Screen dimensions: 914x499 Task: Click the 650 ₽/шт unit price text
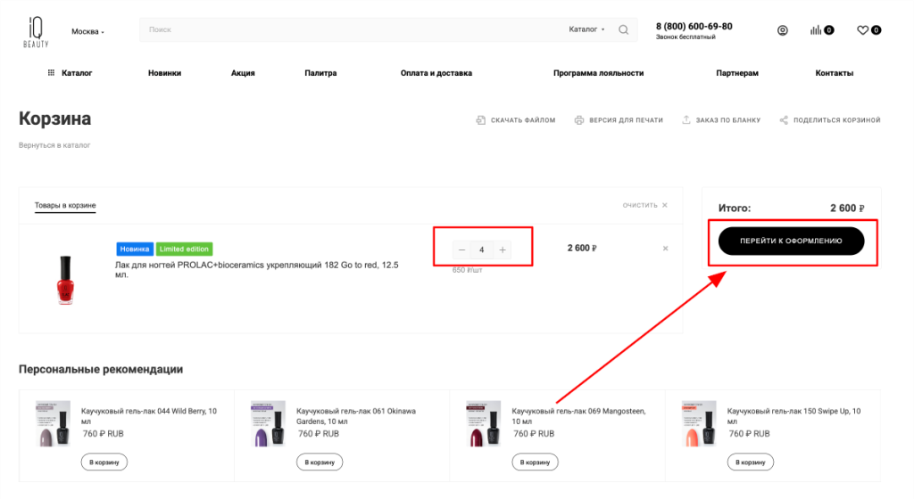pos(467,270)
